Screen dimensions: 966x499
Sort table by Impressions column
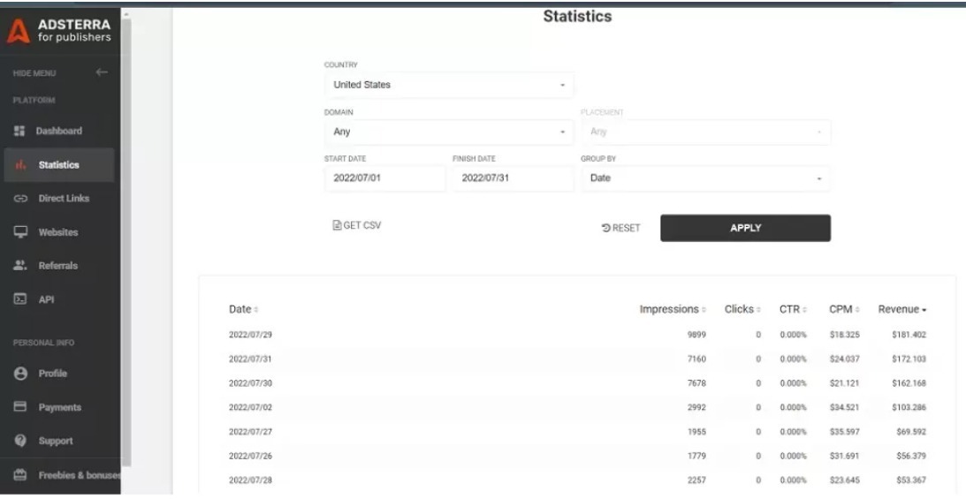click(673, 309)
